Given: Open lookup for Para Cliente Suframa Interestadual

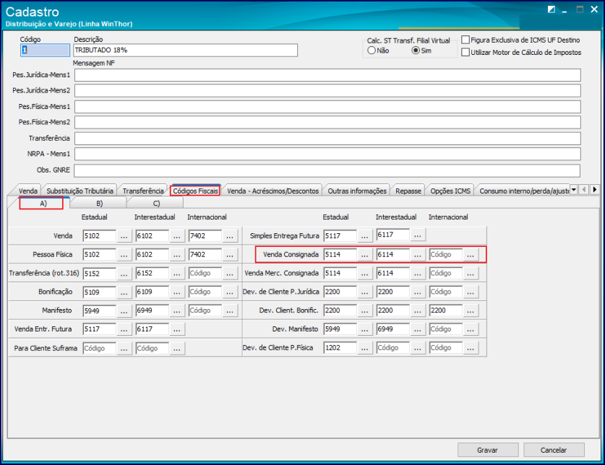Looking at the screenshot, I should (176, 348).
